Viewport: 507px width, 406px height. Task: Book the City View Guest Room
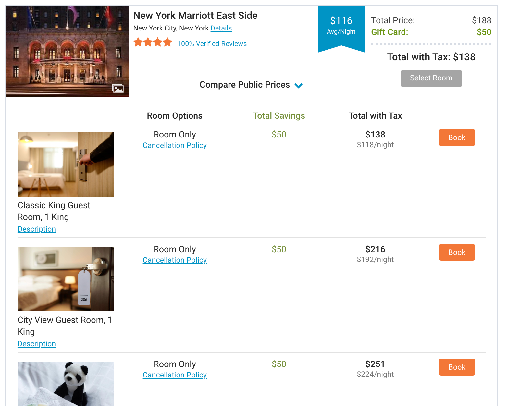point(457,252)
